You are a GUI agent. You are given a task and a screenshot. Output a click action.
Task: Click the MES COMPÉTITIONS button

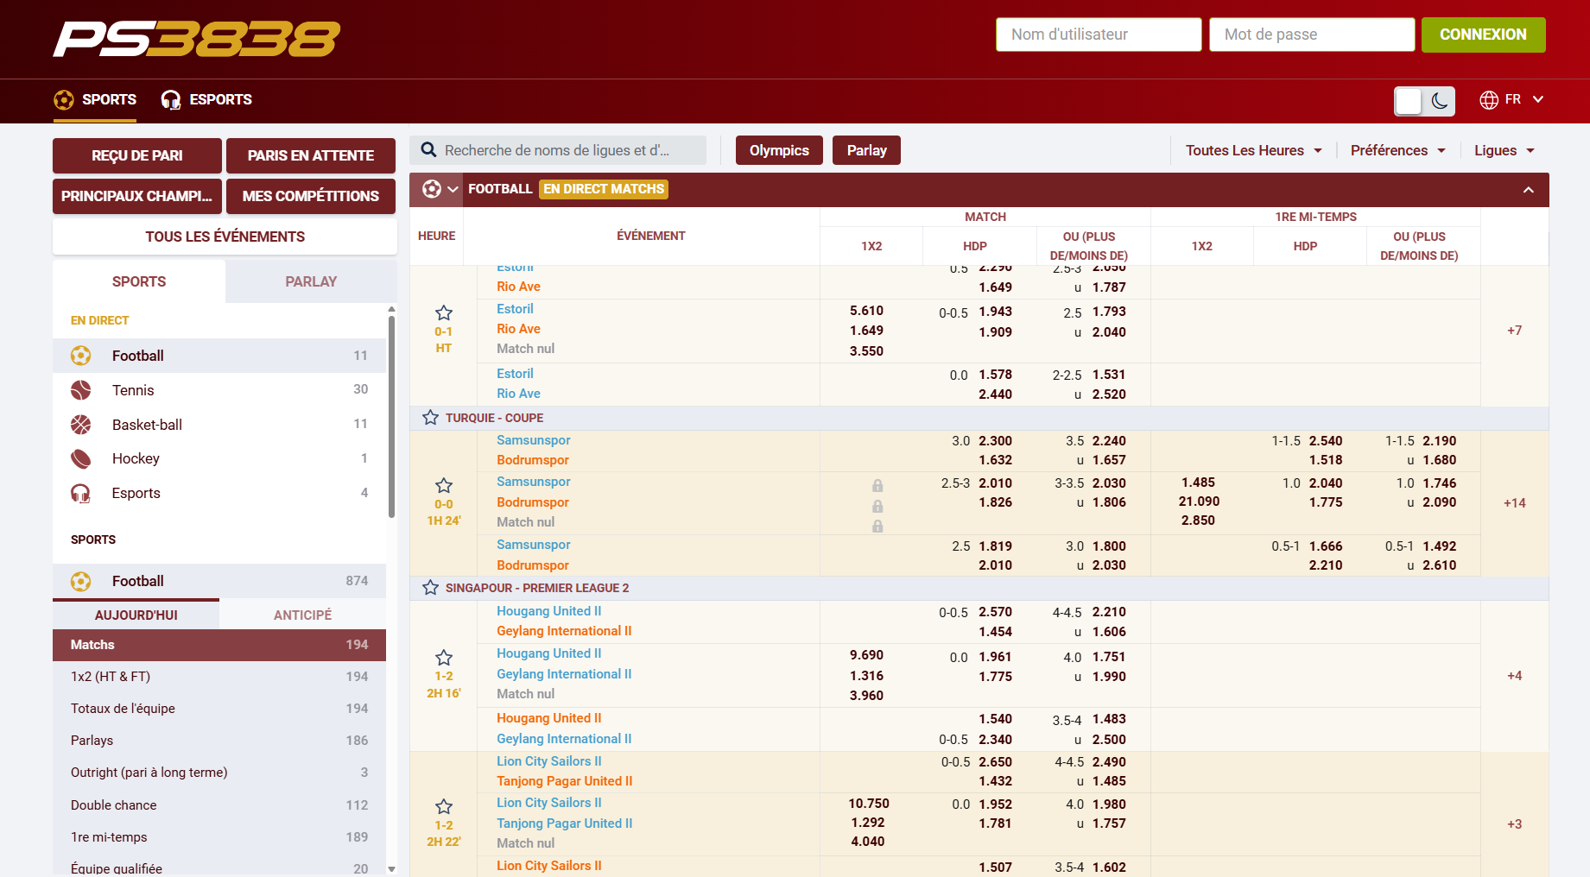(311, 196)
